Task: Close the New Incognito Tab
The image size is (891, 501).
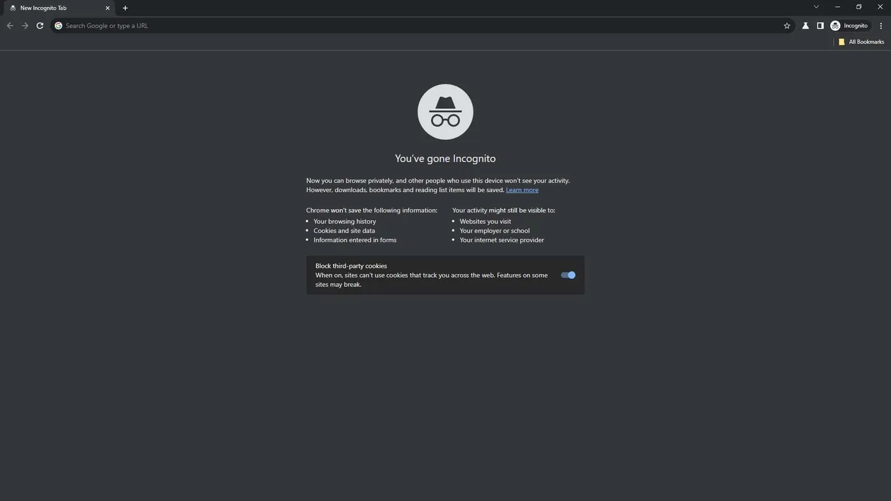Action: click(x=108, y=8)
